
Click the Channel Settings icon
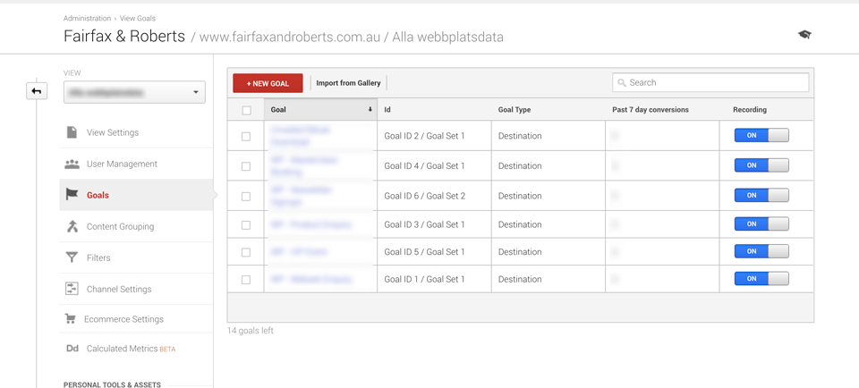pos(72,289)
